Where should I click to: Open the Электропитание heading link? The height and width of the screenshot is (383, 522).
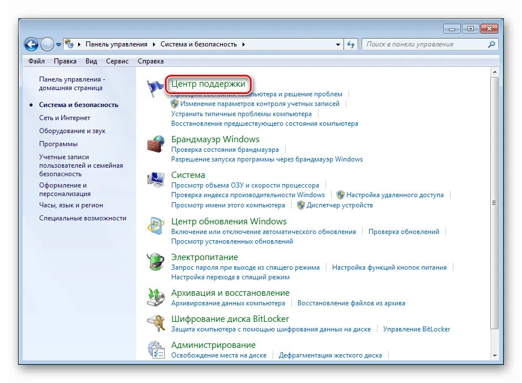(205, 257)
